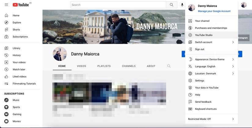Expand Location: Denmark submenu
Image resolution: width=252 pixels, height=128 pixels.
211,74
